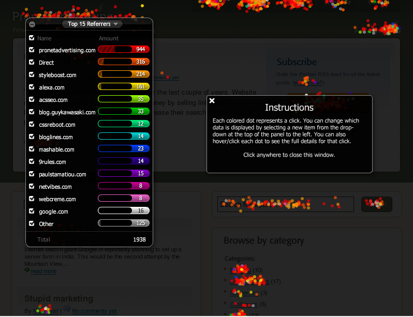Toggle the mashable.com checkbox
This screenshot has width=413, height=317.
click(x=32, y=149)
